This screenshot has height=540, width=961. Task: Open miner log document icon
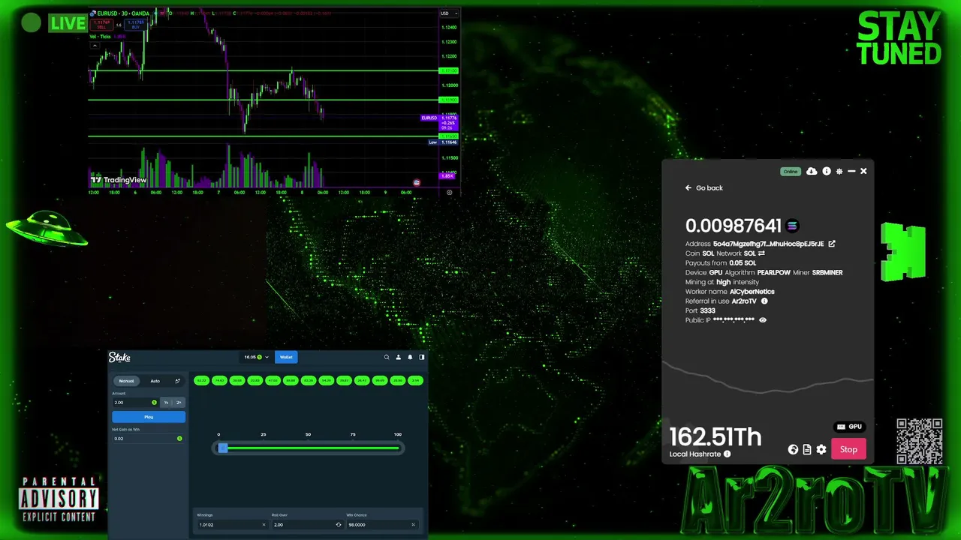coord(807,449)
